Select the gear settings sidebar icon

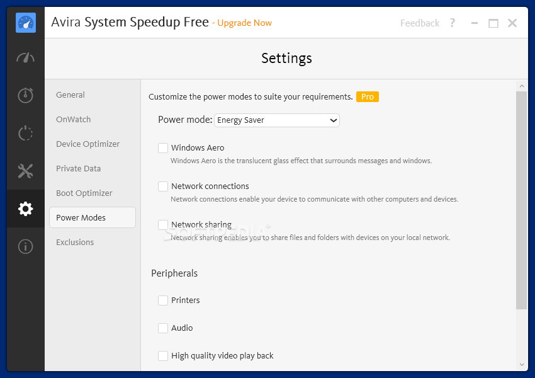[x=26, y=209]
